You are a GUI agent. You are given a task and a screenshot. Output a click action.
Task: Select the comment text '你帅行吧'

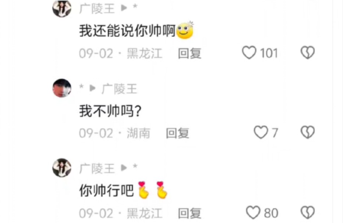106,191
